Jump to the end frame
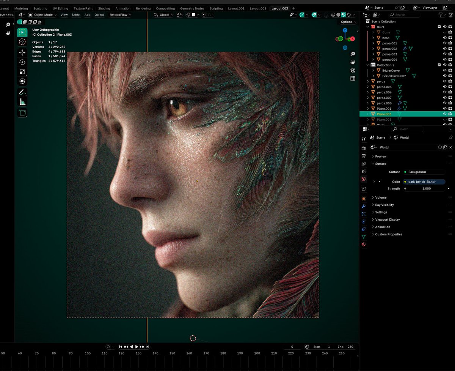The image size is (455, 371). [147, 347]
